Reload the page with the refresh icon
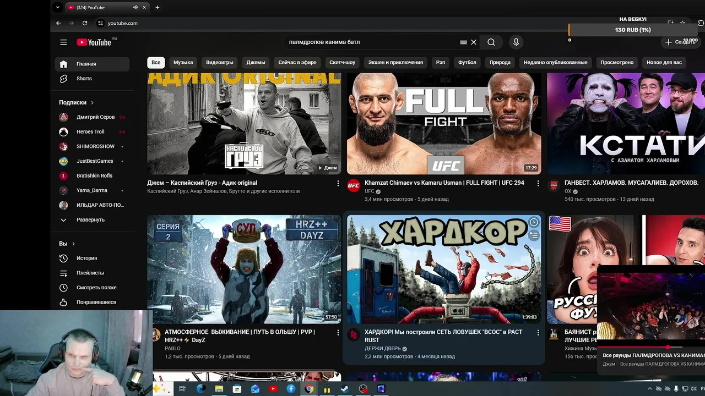Viewport: 705px width, 396px height. point(85,23)
